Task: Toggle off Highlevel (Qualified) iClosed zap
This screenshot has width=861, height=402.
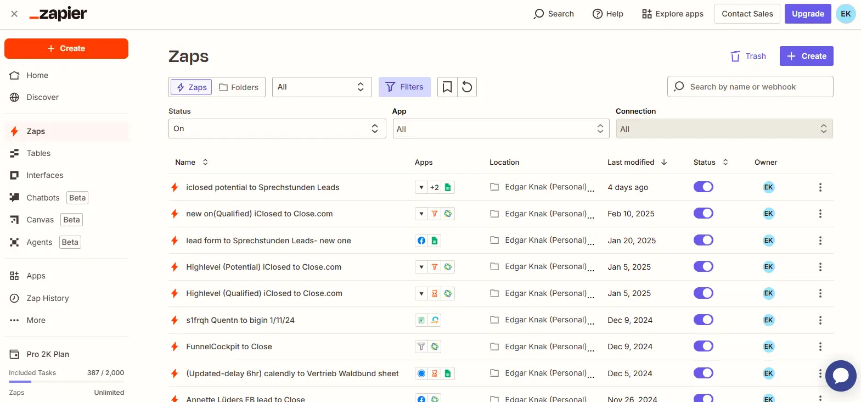Action: [703, 293]
